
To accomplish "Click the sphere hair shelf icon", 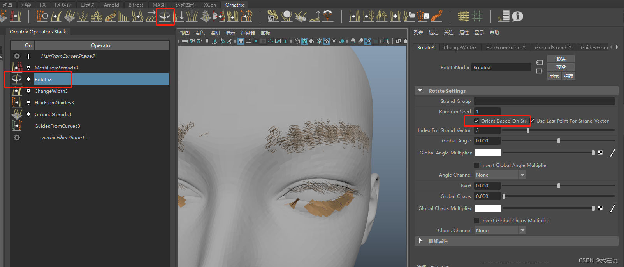I will click(x=287, y=16).
